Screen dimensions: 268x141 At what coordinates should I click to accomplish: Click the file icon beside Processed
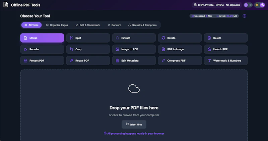(193, 16)
